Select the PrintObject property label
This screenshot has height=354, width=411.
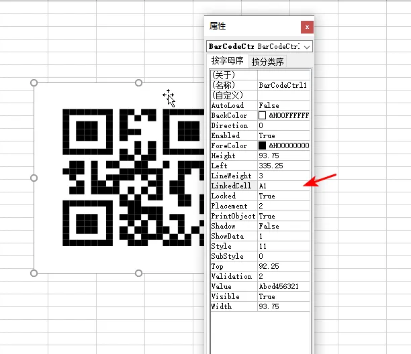click(x=234, y=216)
